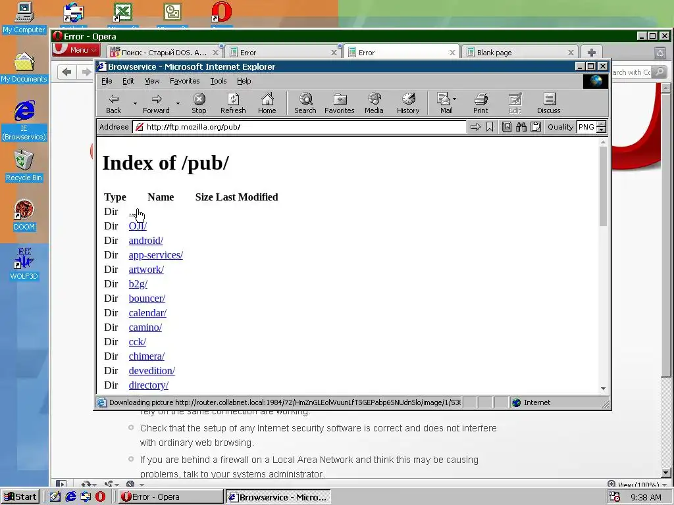The image size is (674, 505).
Task: Open the devedition/ directory link
Action: click(x=152, y=371)
